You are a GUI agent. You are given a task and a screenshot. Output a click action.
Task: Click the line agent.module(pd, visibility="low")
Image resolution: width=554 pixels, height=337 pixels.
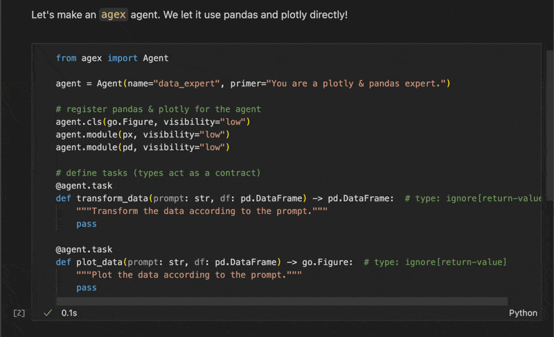143,147
